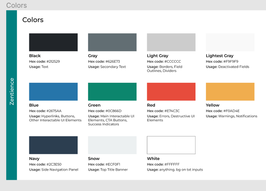
Task: Click 'Usage: Deactivated Fields' line
Action: click(227, 67)
